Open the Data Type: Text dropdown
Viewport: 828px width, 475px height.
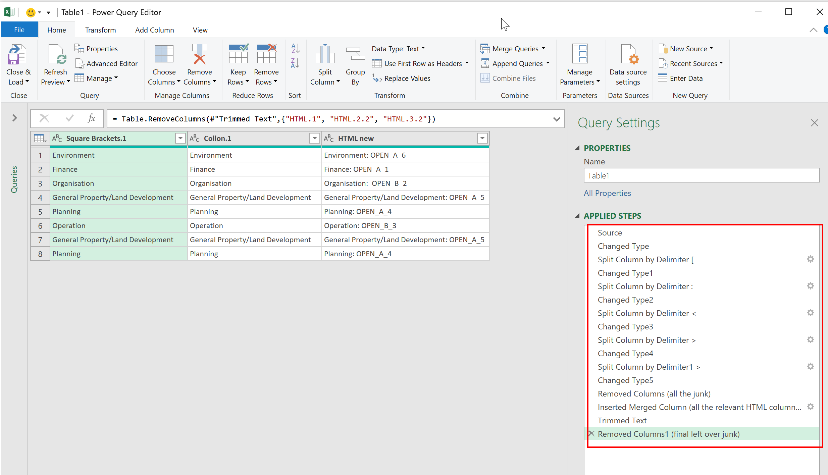pyautogui.click(x=398, y=48)
